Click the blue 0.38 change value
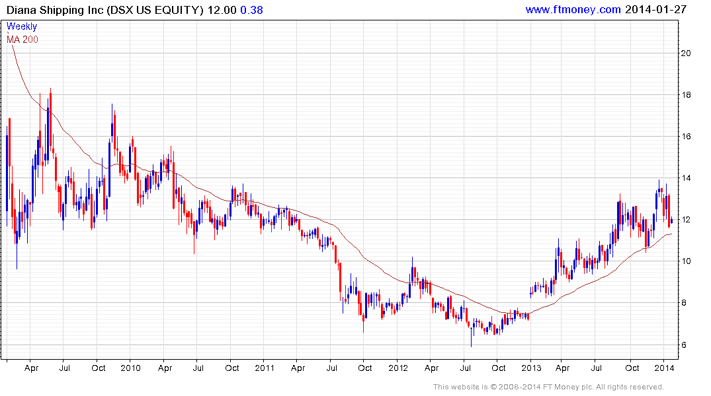Image resolution: width=711 pixels, height=396 pixels. click(252, 10)
